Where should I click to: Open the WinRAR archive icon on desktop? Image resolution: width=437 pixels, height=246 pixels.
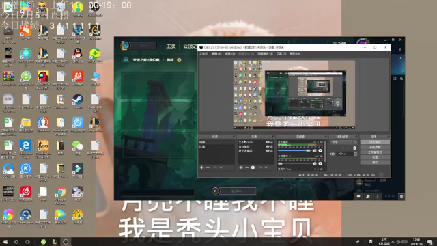pyautogui.click(x=8, y=77)
